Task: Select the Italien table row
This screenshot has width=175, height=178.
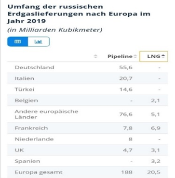Action: 87,78
